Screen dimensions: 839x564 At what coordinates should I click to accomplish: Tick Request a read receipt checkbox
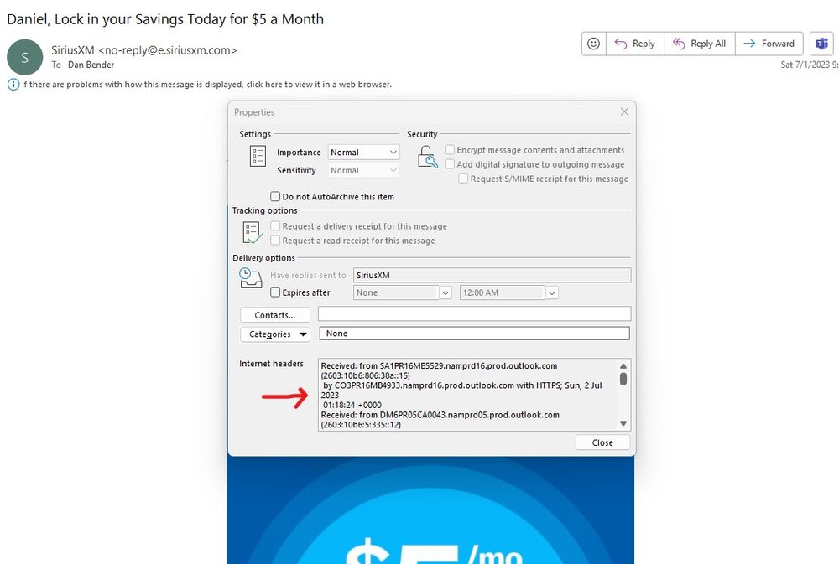pyautogui.click(x=275, y=241)
